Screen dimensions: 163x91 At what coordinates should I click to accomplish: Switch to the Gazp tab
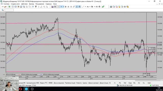point(130,83)
